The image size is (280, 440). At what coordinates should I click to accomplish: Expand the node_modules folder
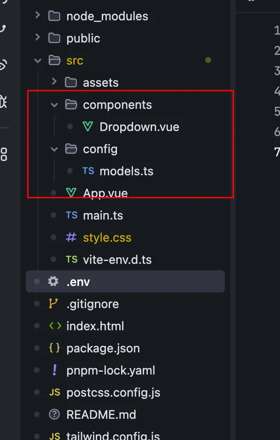click(38, 16)
